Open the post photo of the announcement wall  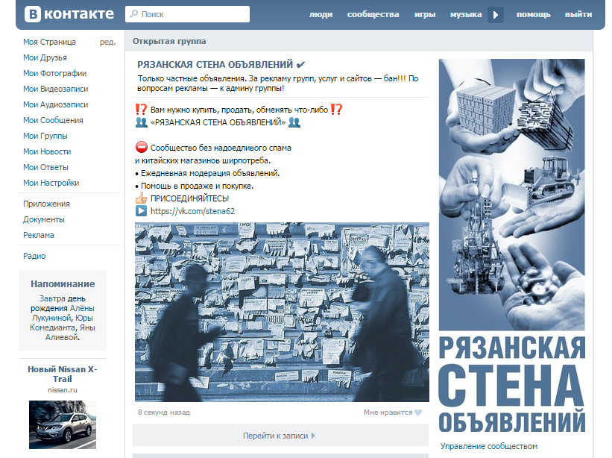pyautogui.click(x=282, y=312)
